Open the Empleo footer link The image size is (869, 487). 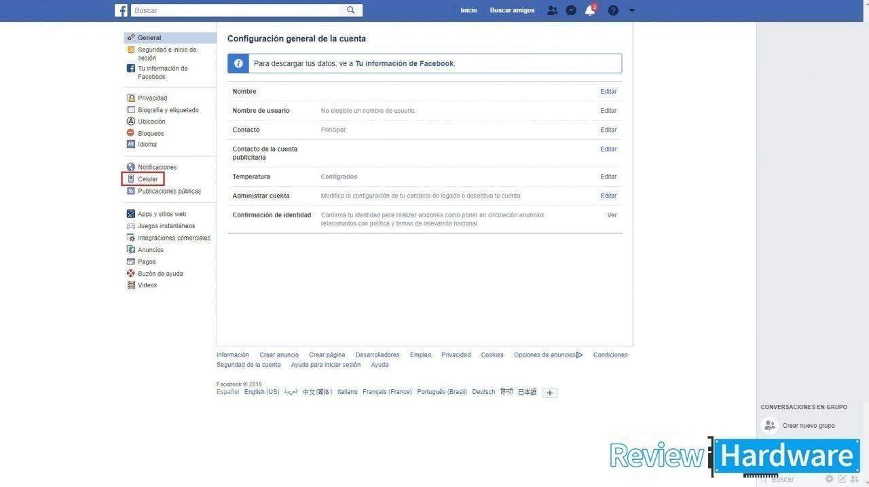pyautogui.click(x=420, y=355)
